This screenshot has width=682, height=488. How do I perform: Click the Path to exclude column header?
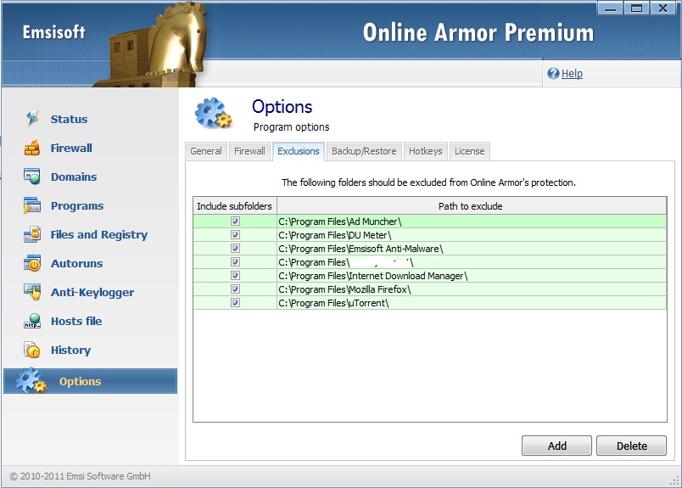point(472,206)
